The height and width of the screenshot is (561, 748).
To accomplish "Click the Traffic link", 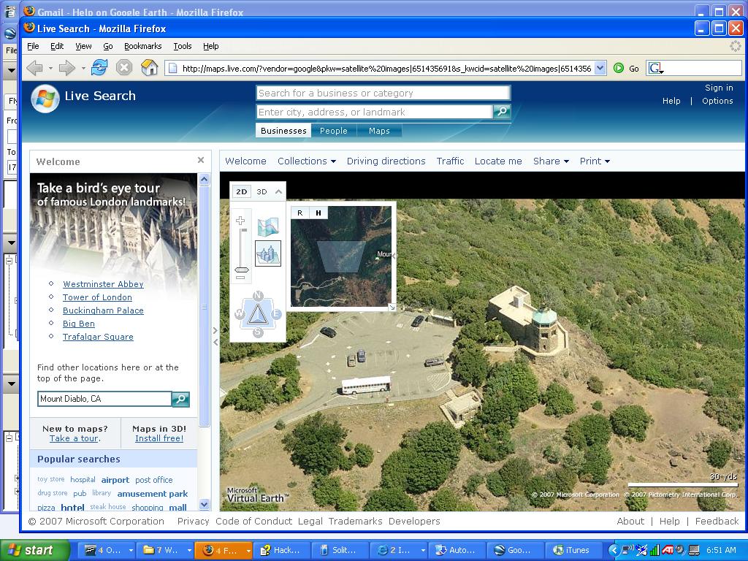I will [x=450, y=161].
